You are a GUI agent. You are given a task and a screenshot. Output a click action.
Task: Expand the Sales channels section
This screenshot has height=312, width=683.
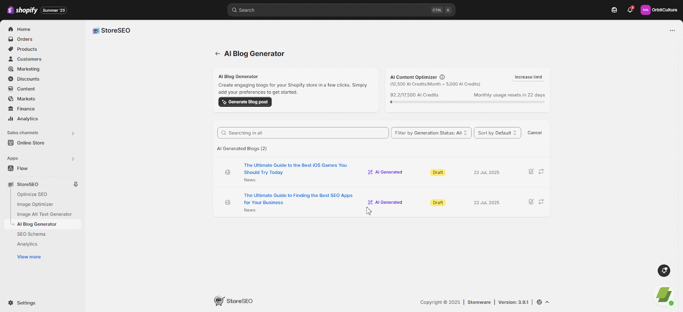click(x=73, y=133)
